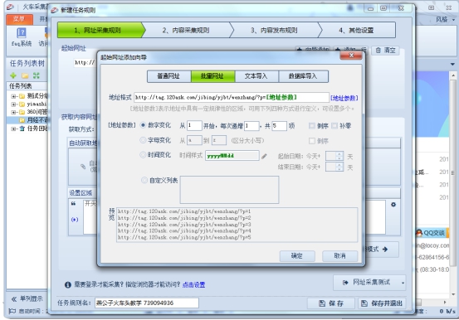Viewport: 459px width, 320px height.
Task: Confirm with the 确定 button
Action: [297, 256]
